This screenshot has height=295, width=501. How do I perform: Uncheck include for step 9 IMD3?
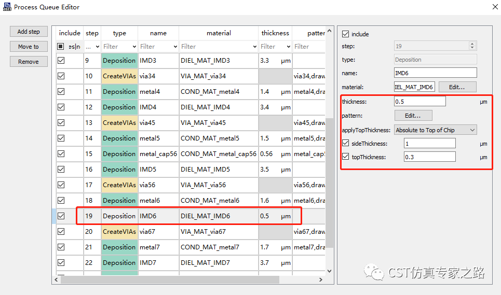(x=61, y=60)
